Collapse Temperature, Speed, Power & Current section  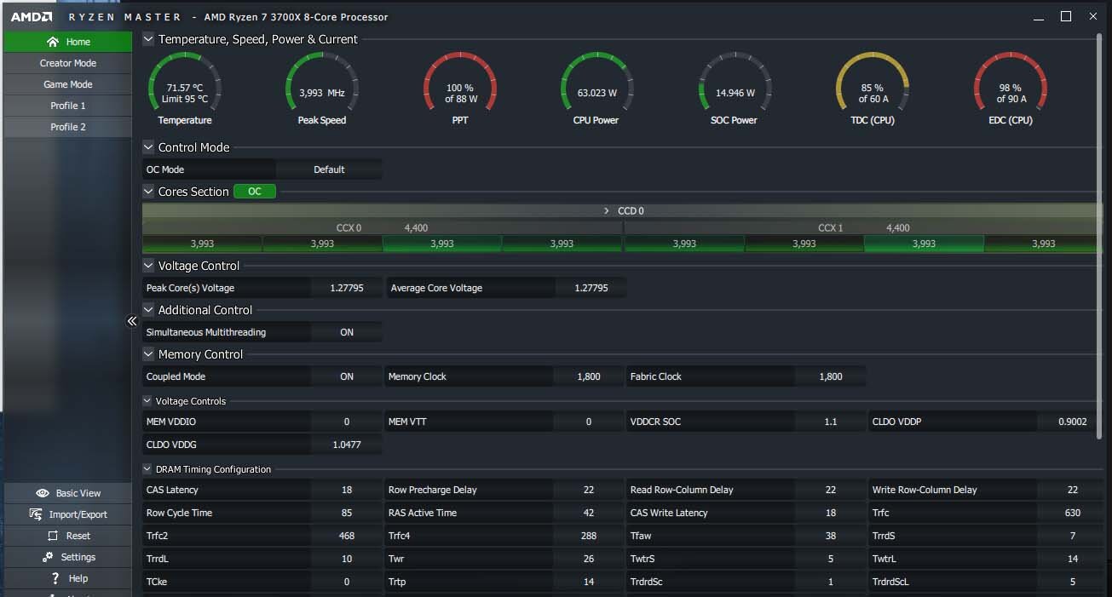pos(148,39)
